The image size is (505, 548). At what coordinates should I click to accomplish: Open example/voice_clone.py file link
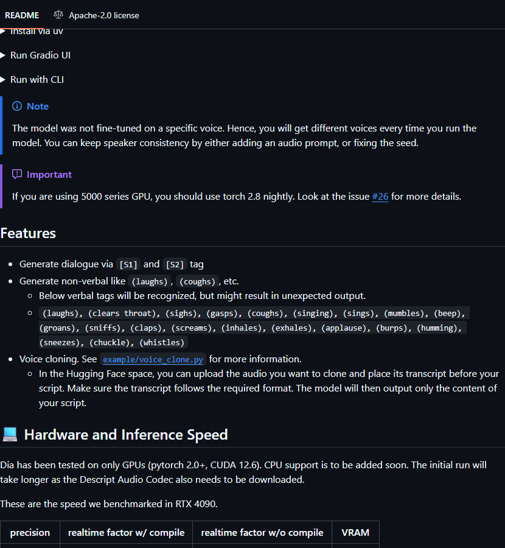153,360
